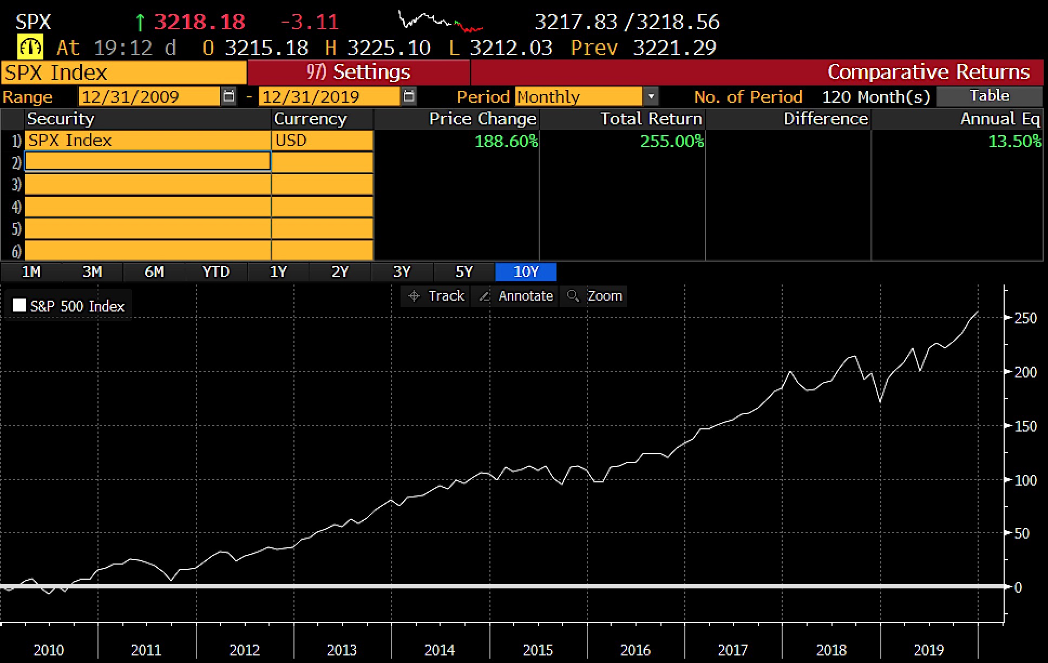This screenshot has height=663, width=1048.
Task: Click the intraday sparkline mini chart
Action: click(x=440, y=22)
